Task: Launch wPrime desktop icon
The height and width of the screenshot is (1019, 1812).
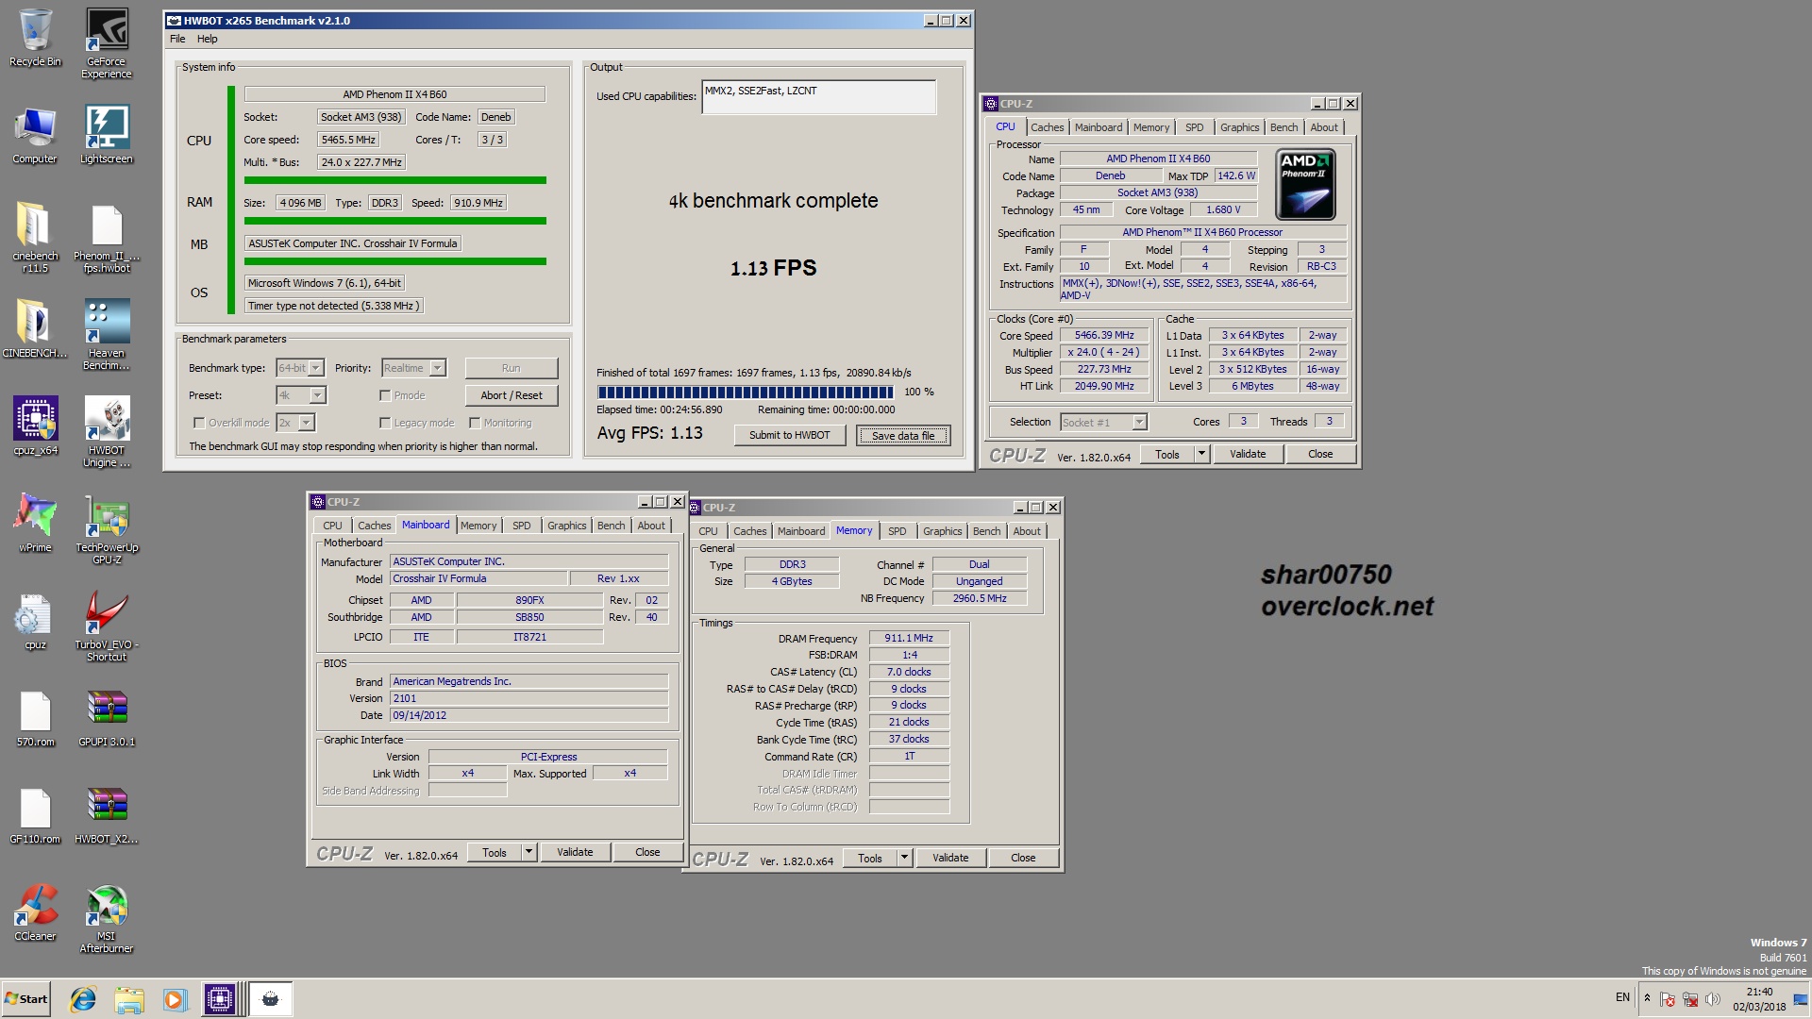Action: click(35, 523)
